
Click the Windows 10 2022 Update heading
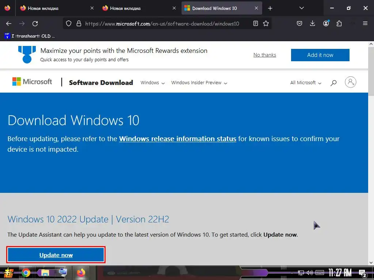[x=88, y=219]
